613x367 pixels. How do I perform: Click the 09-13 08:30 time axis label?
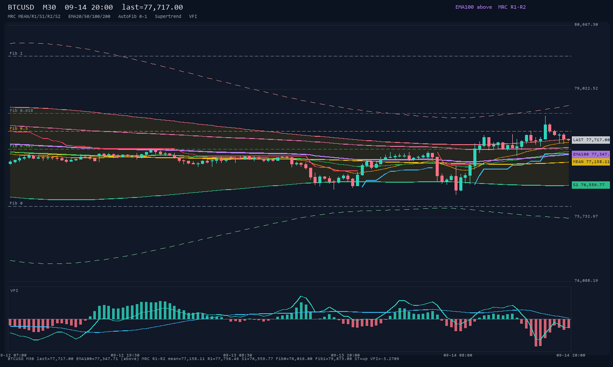pyautogui.click(x=238, y=355)
